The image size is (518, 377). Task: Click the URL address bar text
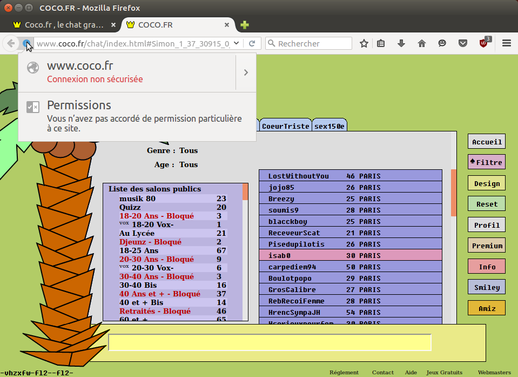click(133, 43)
